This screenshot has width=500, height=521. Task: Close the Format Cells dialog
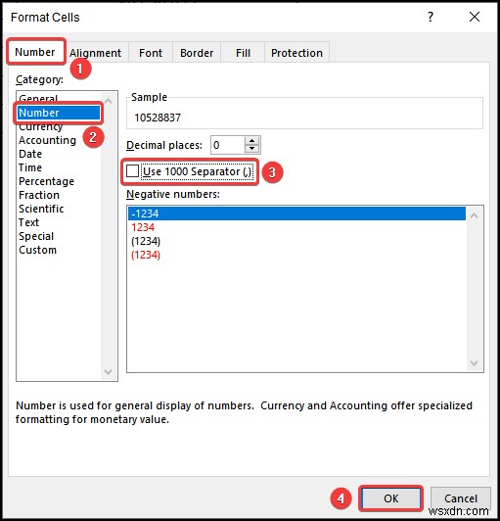(x=475, y=17)
